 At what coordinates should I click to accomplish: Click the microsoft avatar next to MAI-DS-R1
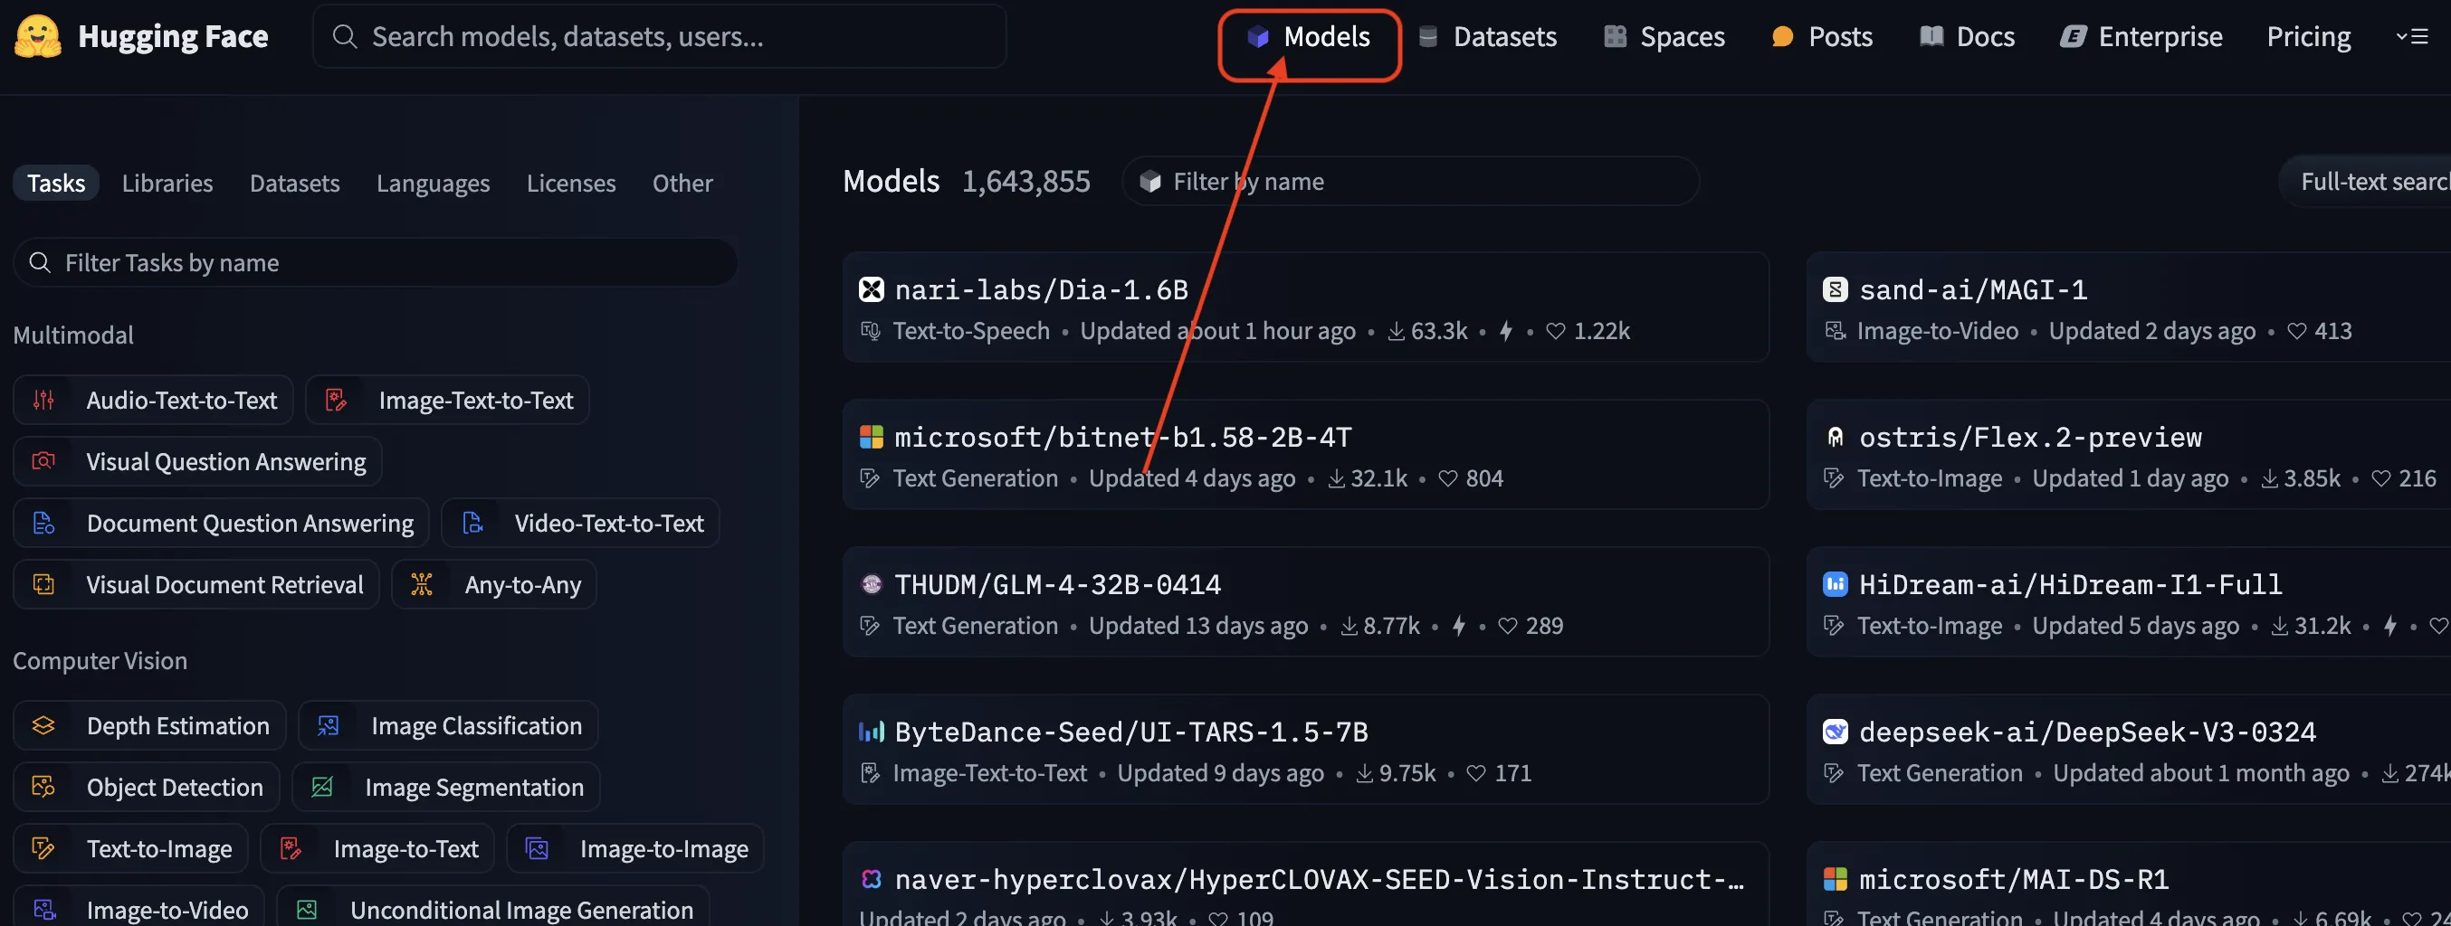pyautogui.click(x=1835, y=878)
